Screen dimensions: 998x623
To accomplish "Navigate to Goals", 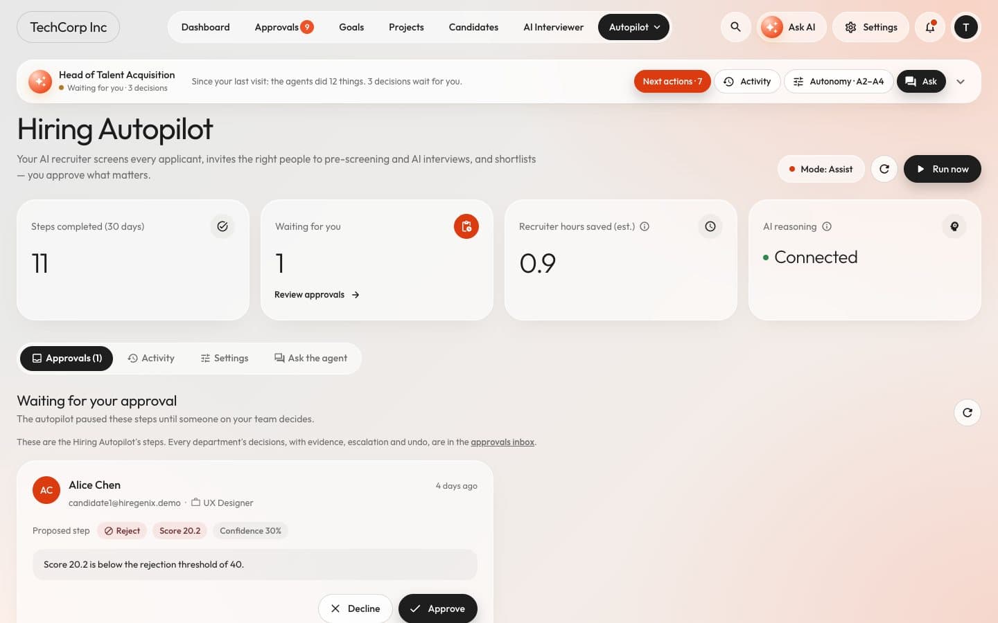I will click(351, 27).
